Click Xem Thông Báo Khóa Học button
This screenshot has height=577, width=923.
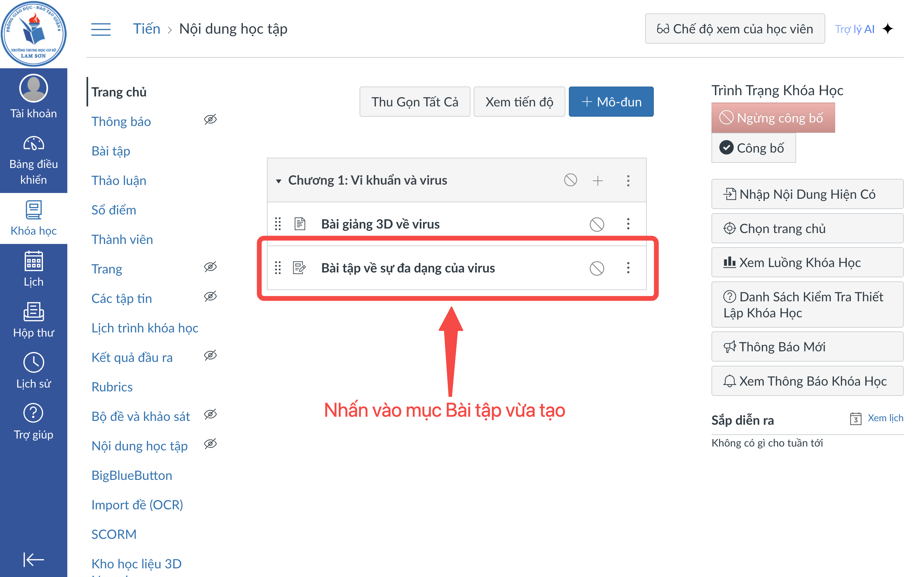pos(807,381)
